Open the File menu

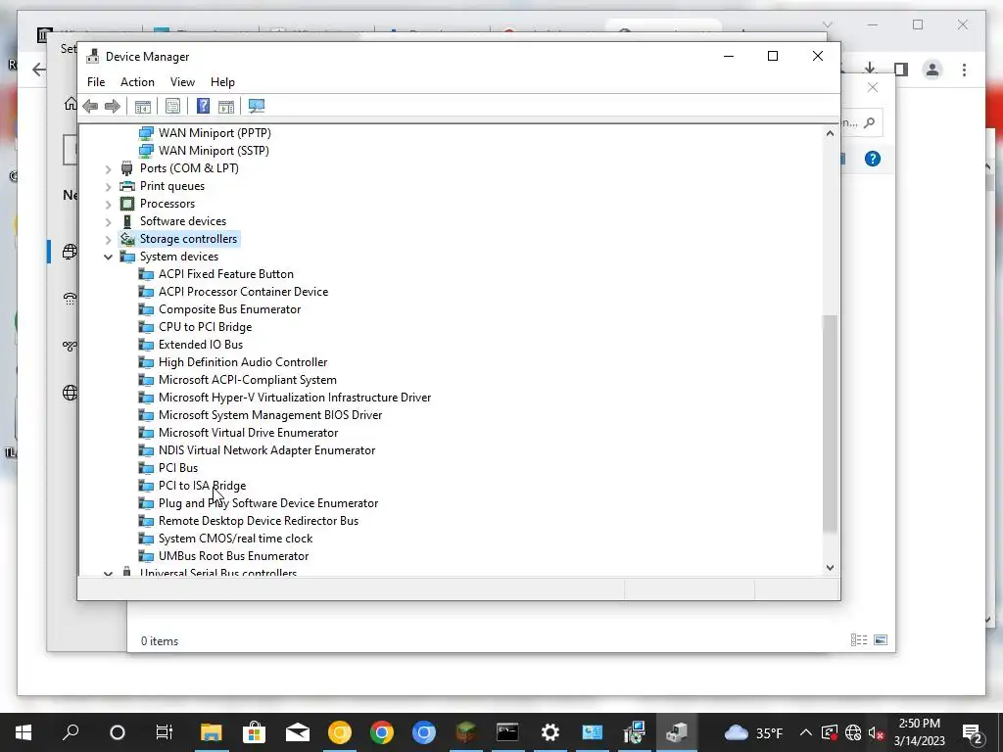point(96,82)
